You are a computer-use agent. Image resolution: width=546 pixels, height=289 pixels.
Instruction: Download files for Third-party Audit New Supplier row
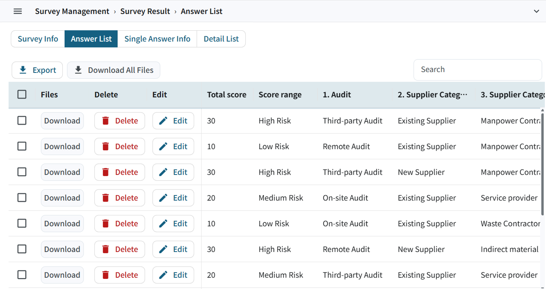coord(62,172)
